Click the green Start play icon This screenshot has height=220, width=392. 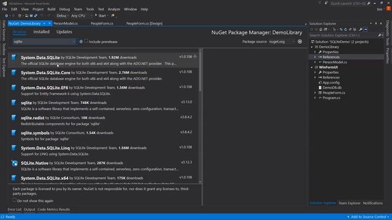coord(96,15)
